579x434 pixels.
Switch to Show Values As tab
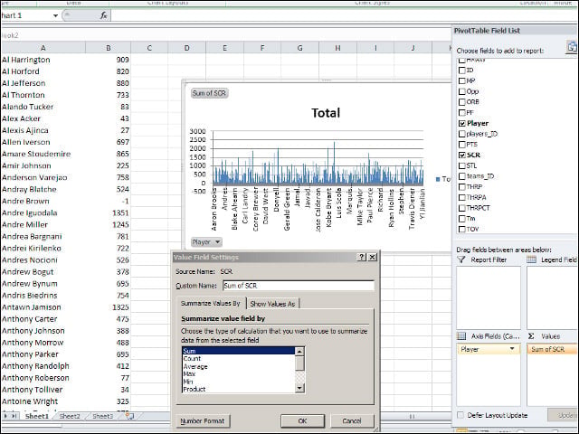pos(272,304)
